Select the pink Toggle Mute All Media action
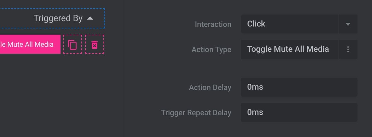The height and width of the screenshot is (137, 372). pyautogui.click(x=30, y=44)
